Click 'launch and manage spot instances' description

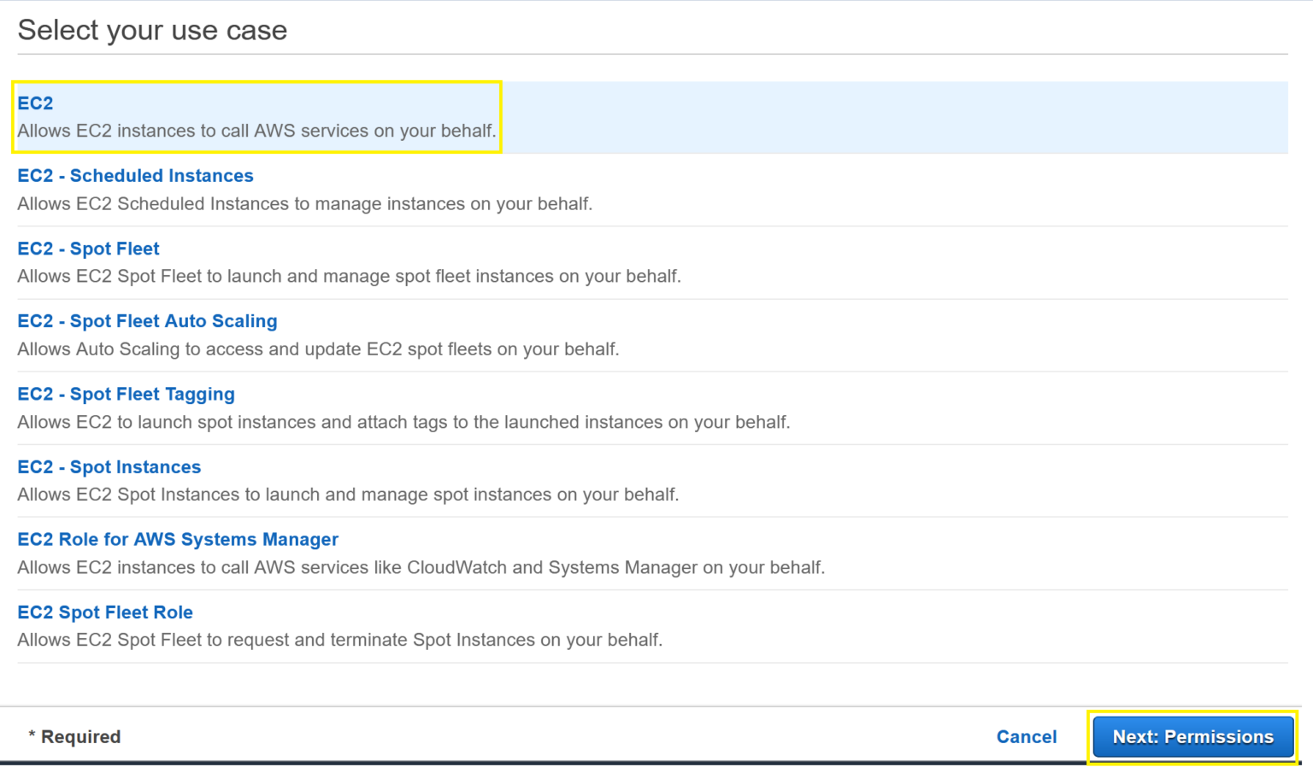click(x=348, y=495)
